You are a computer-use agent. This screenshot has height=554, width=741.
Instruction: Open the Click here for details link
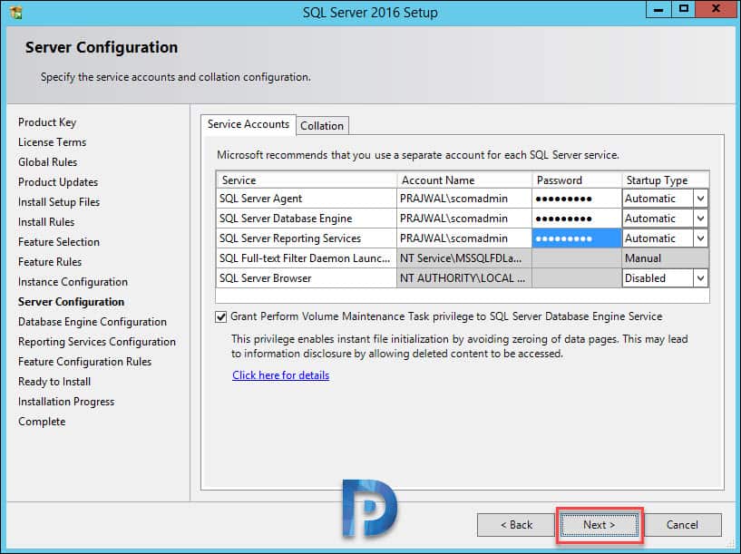[281, 375]
